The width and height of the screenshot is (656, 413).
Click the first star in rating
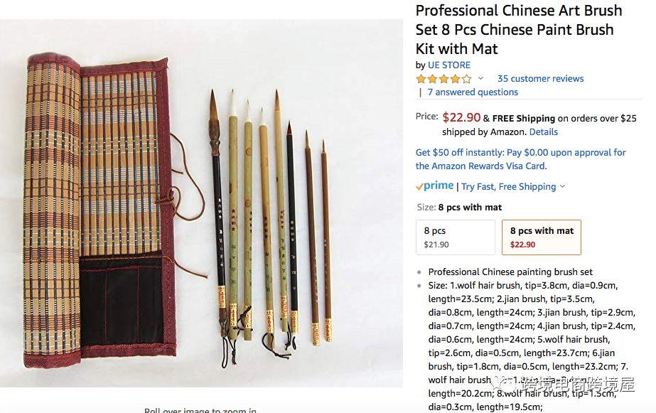[421, 79]
